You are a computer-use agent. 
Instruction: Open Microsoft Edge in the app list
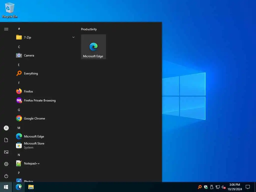[45, 136]
